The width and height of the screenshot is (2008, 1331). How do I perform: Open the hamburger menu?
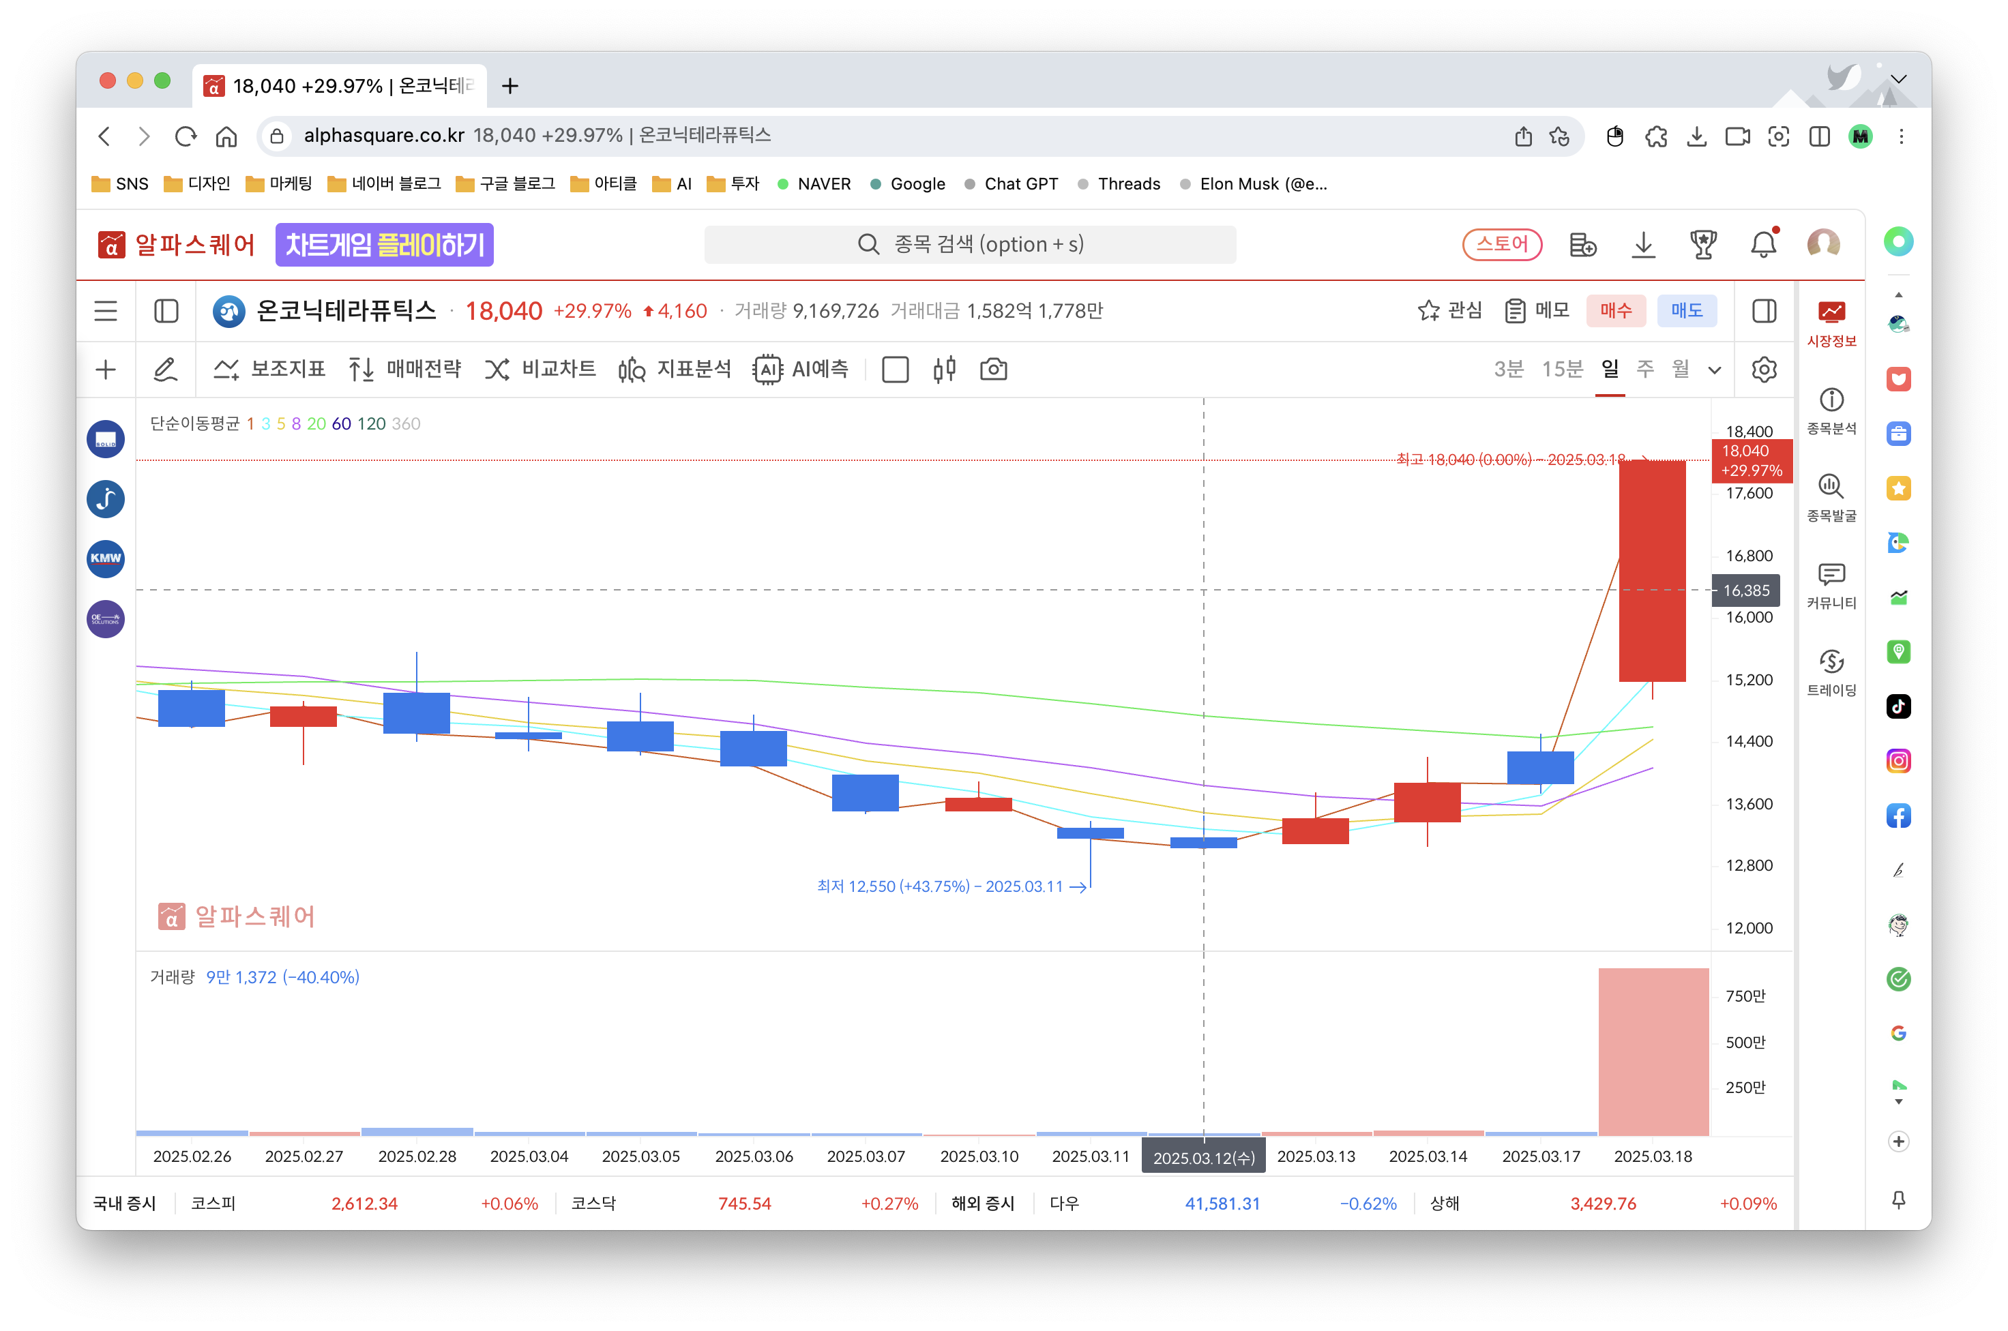[106, 311]
